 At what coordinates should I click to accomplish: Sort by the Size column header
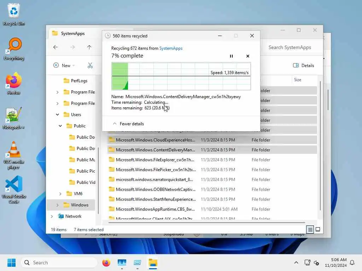click(x=298, y=80)
